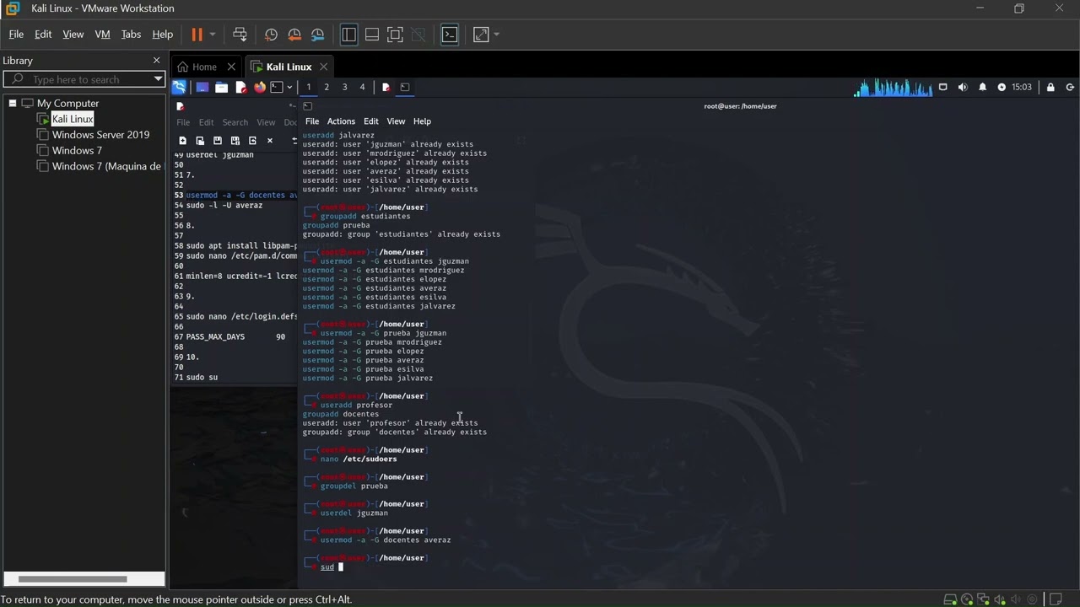Image resolution: width=1080 pixels, height=607 pixels.
Task: Open the terminal Help menu
Action: [x=422, y=121]
